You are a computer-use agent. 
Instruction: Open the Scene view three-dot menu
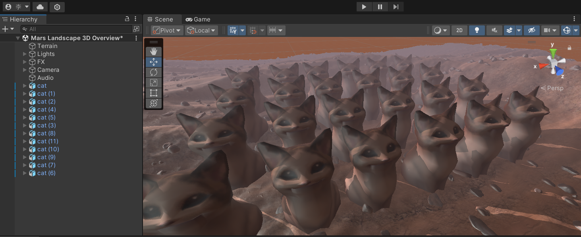[x=574, y=19]
